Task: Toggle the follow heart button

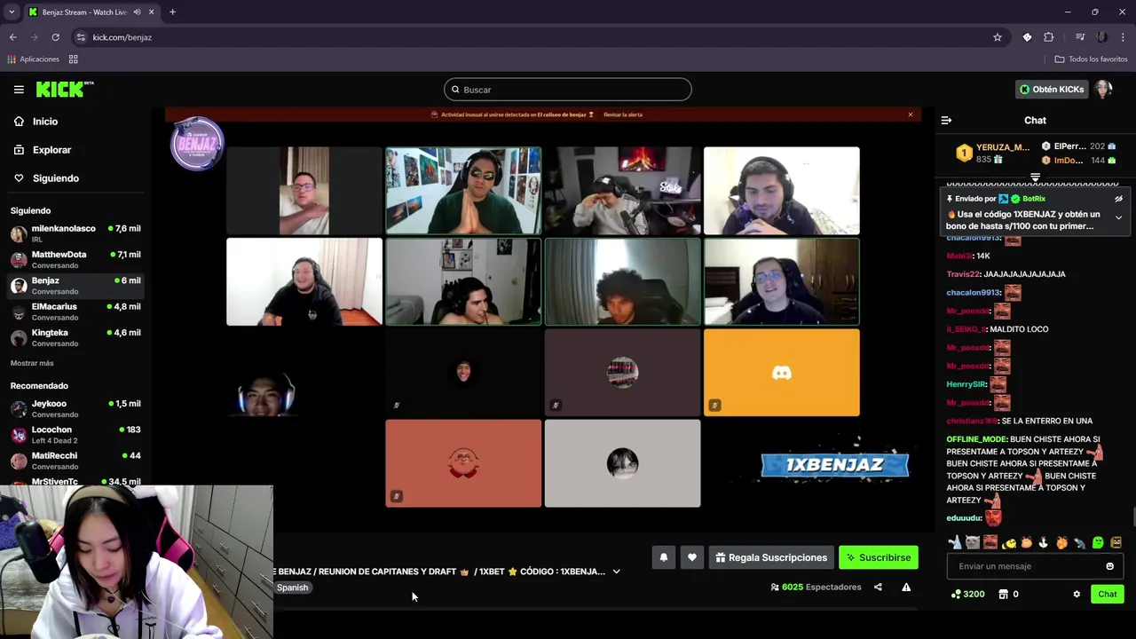Action: point(692,557)
